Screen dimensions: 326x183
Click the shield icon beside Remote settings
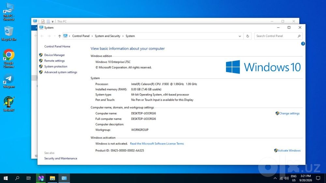click(41, 61)
